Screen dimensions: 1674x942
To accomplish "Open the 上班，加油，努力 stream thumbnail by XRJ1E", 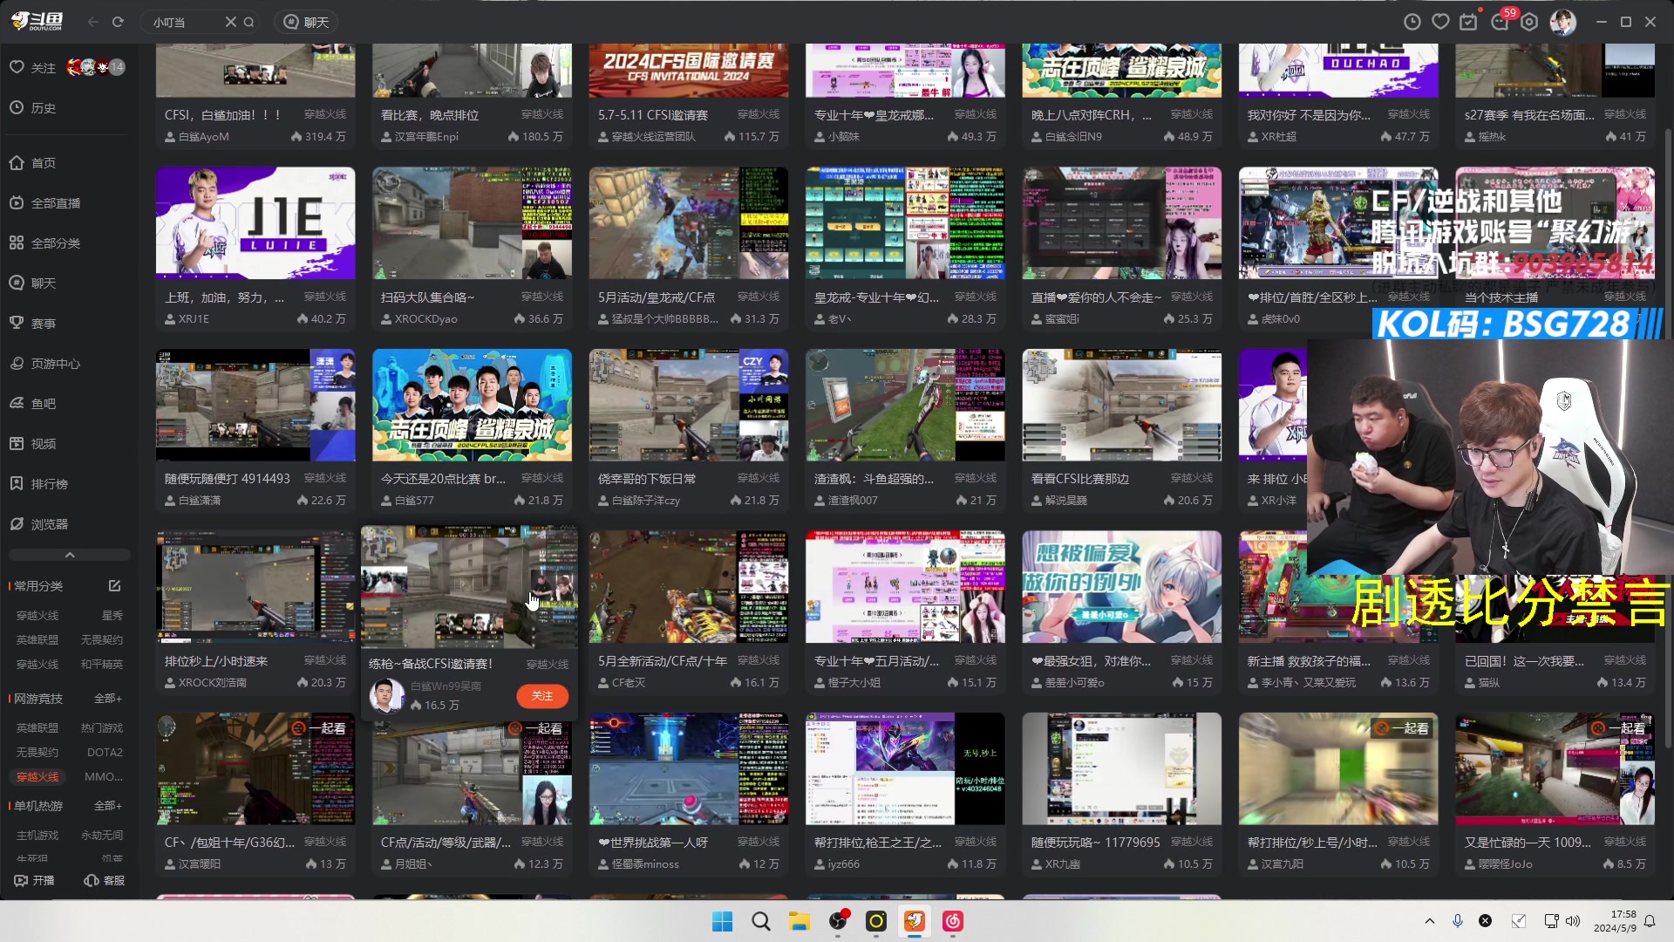I will point(255,223).
